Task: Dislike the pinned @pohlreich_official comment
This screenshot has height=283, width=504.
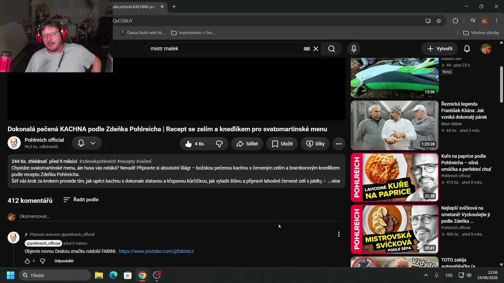Action: (x=43, y=261)
